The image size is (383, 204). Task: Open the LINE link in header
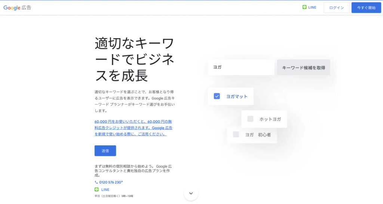[312, 7]
